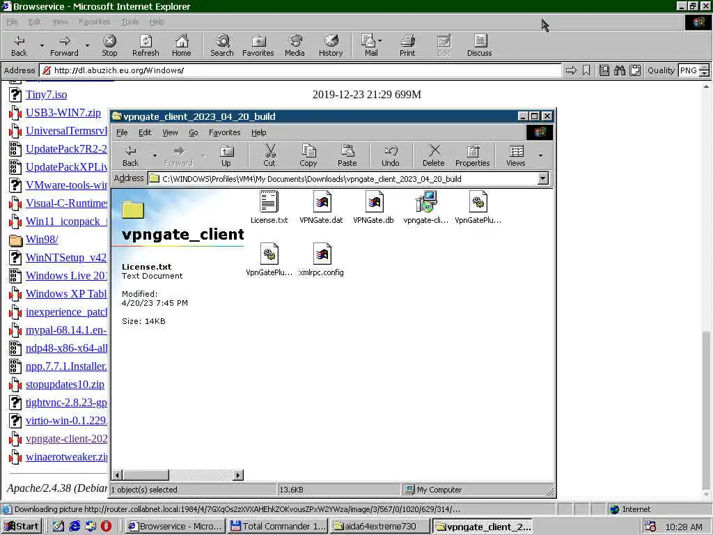713x535 pixels.
Task: Open the stopupdates10.zip link
Action: tap(65, 385)
